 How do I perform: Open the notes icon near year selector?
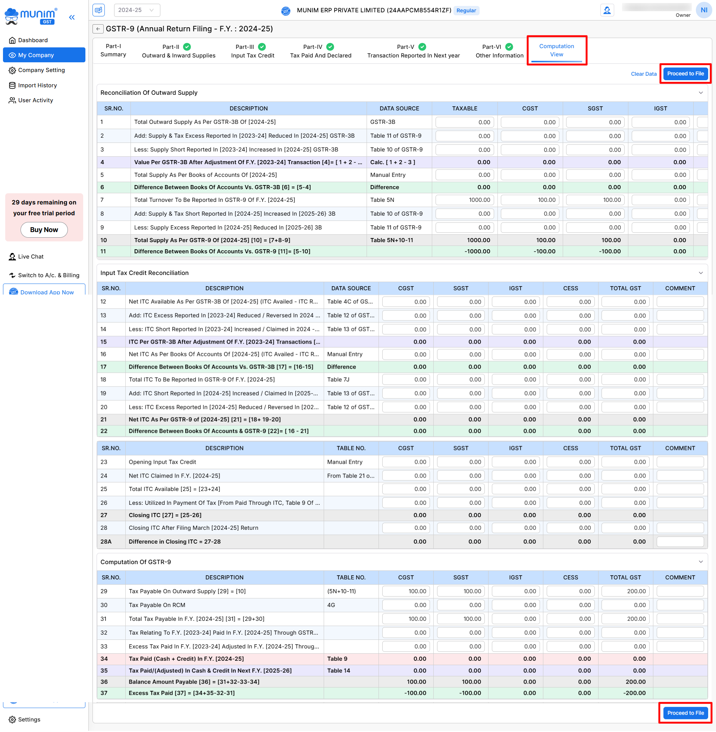pyautogui.click(x=99, y=10)
